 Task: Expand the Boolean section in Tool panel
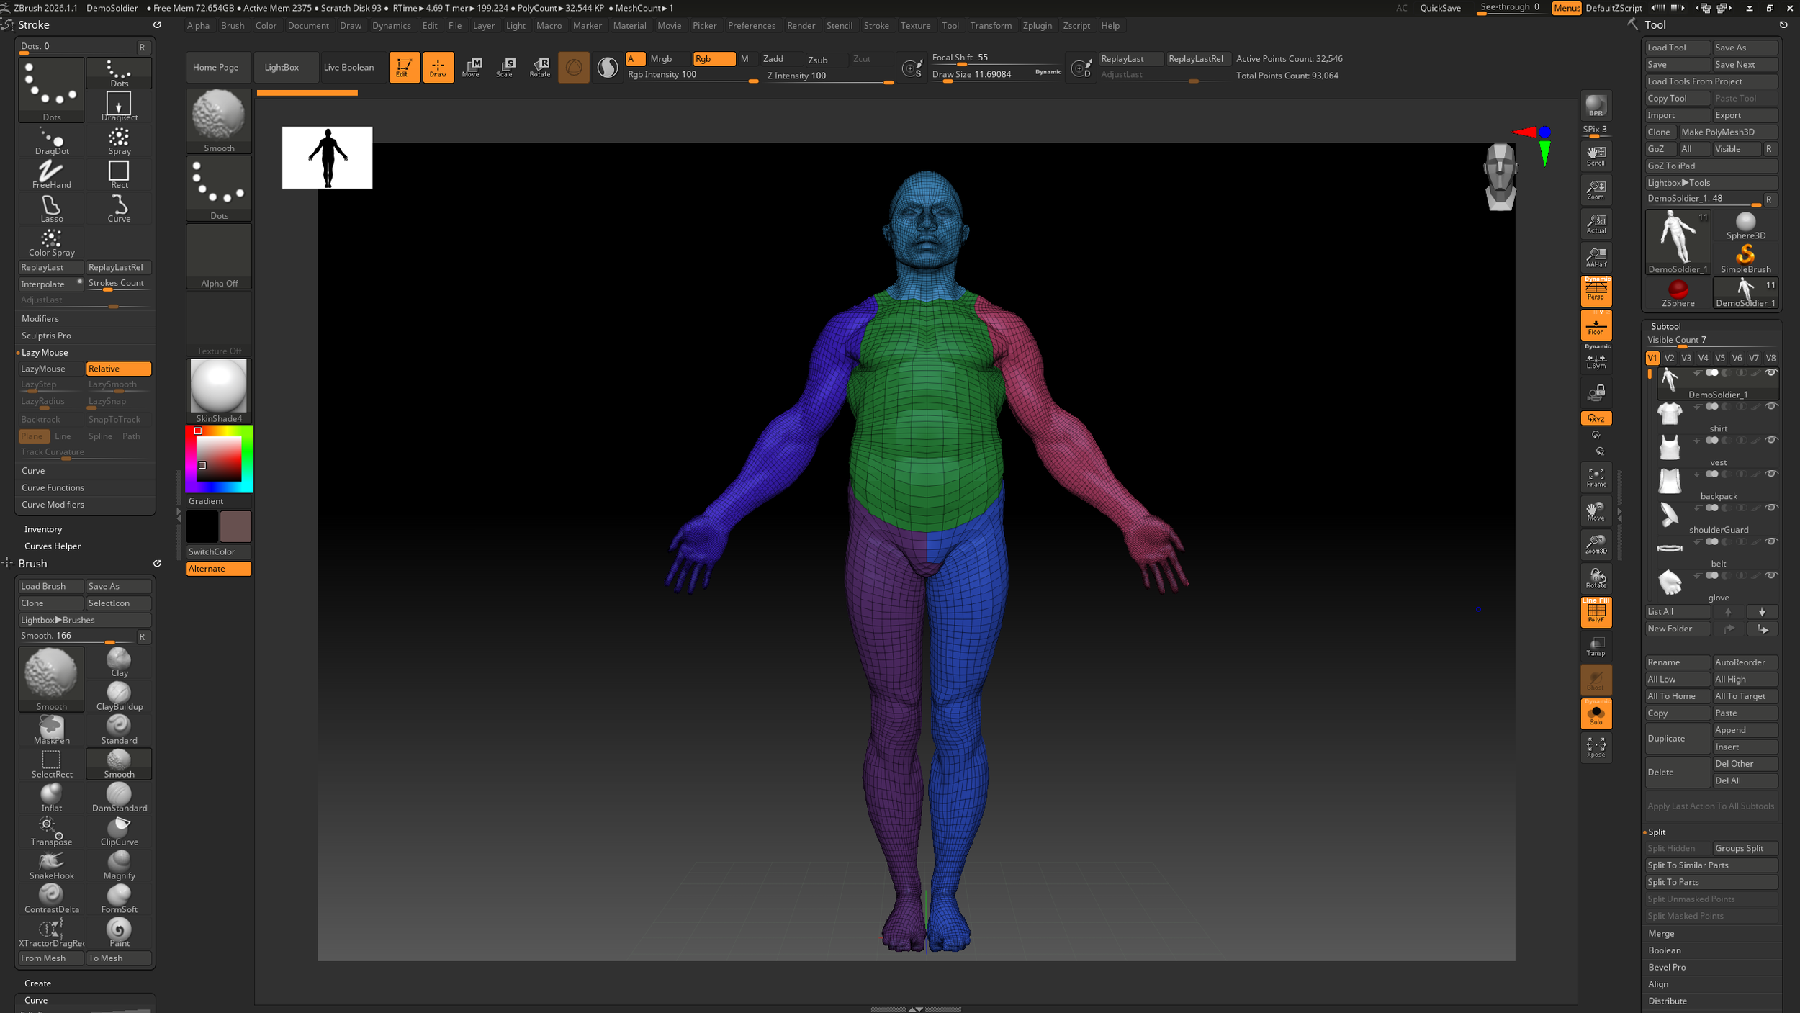(1665, 950)
